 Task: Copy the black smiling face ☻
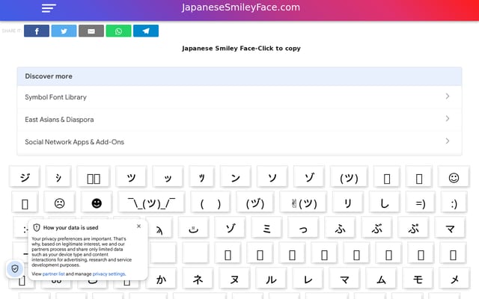(97, 203)
